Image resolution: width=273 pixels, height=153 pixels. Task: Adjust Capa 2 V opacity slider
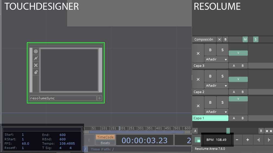click(238, 79)
